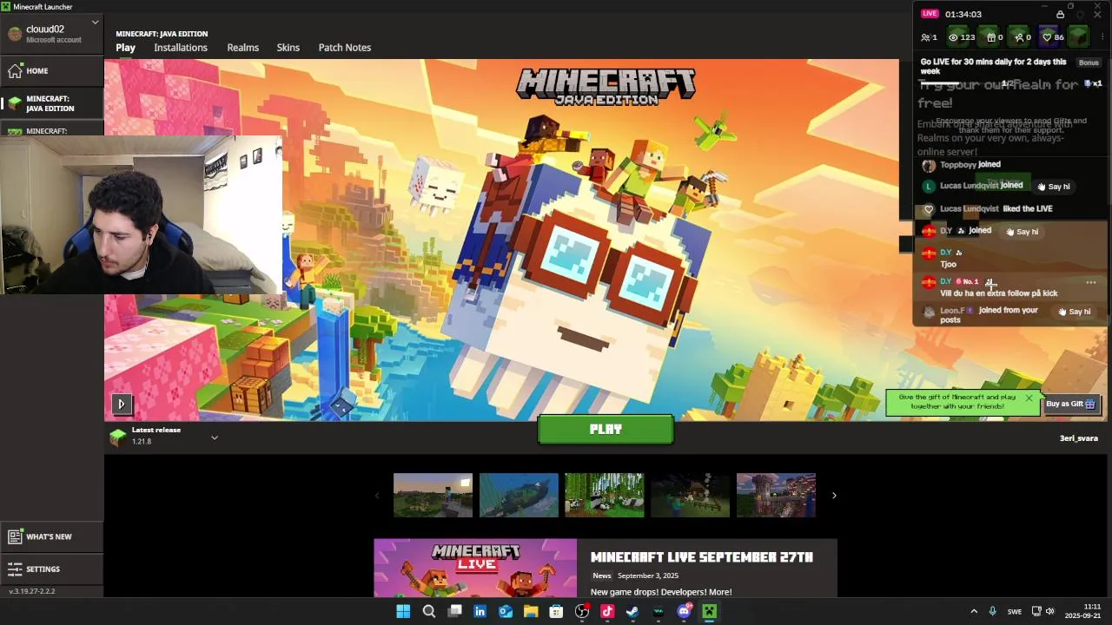
Task: Switch to the Skins tab
Action: 288,48
